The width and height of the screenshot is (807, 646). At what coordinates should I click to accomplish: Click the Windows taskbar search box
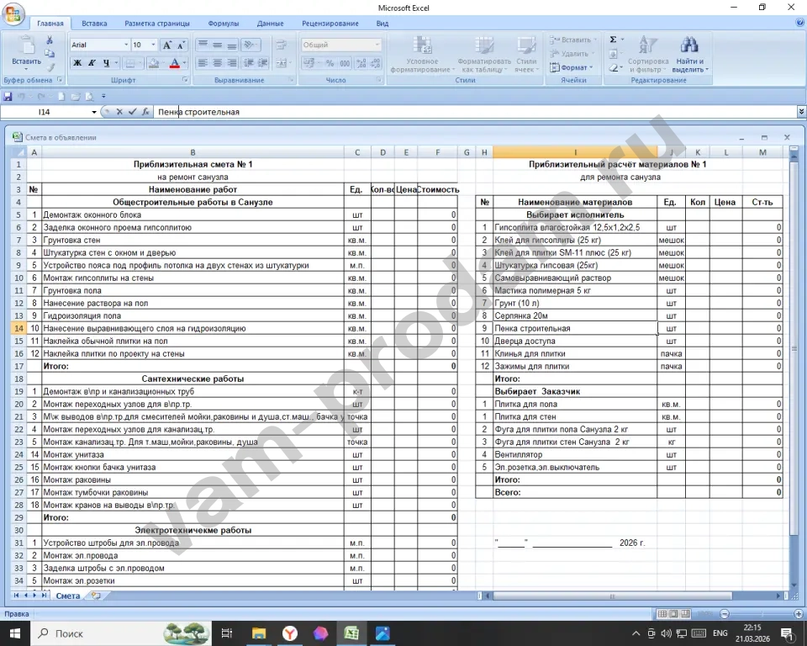92,633
